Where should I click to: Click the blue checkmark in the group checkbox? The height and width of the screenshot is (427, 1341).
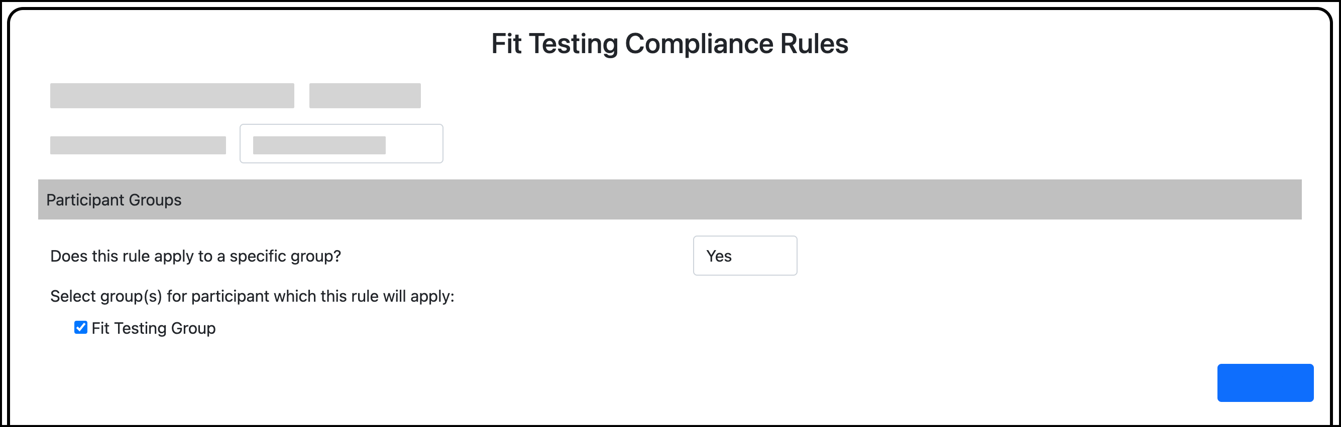point(81,327)
